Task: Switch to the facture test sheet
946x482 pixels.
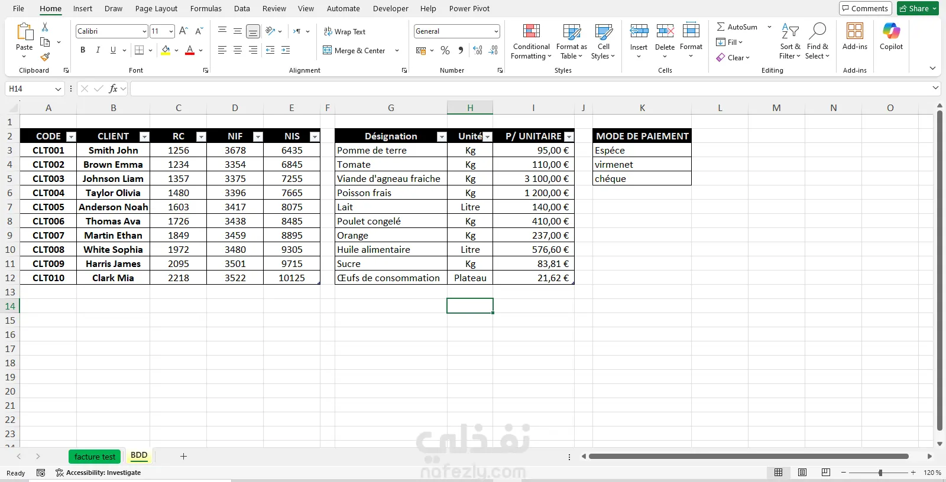Action: (95, 457)
